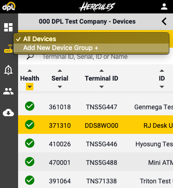Select serial 391064 cell
The width and height of the screenshot is (173, 188).
(60, 181)
